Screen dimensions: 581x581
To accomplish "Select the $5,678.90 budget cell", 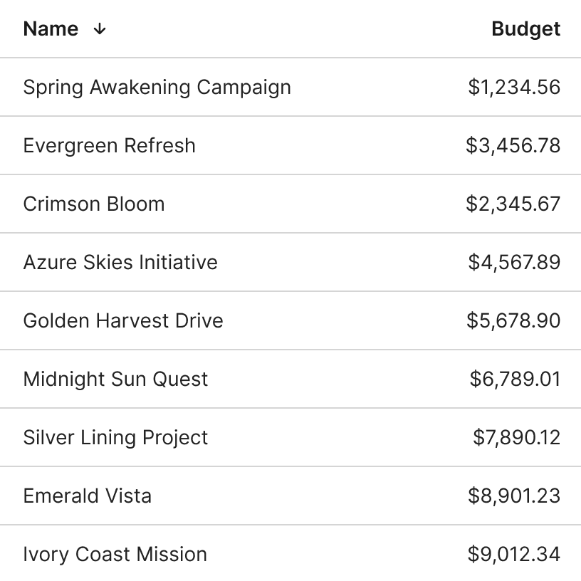I will point(513,321).
